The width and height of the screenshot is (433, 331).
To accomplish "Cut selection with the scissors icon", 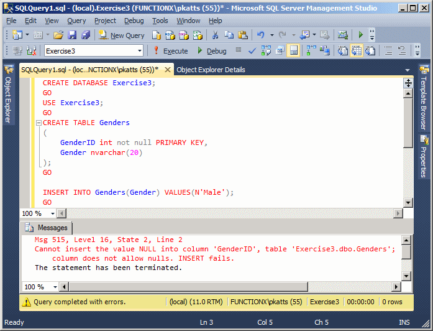I will (x=215, y=35).
